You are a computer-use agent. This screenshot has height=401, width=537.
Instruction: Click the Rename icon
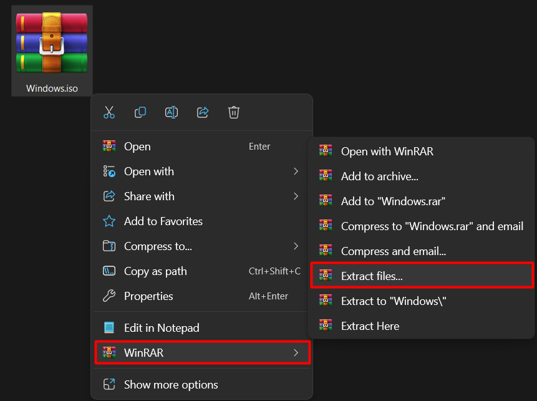pyautogui.click(x=172, y=112)
